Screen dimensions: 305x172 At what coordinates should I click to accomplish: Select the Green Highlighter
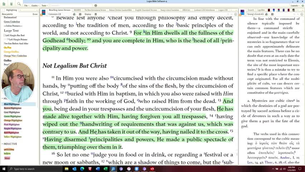(x=13, y=116)
